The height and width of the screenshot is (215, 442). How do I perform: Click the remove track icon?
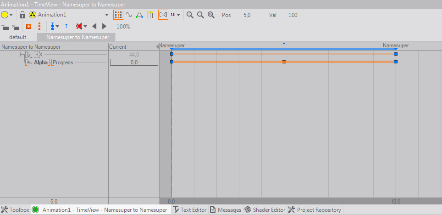coord(16,27)
